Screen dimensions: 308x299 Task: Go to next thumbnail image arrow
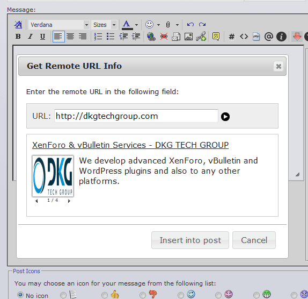point(69,201)
